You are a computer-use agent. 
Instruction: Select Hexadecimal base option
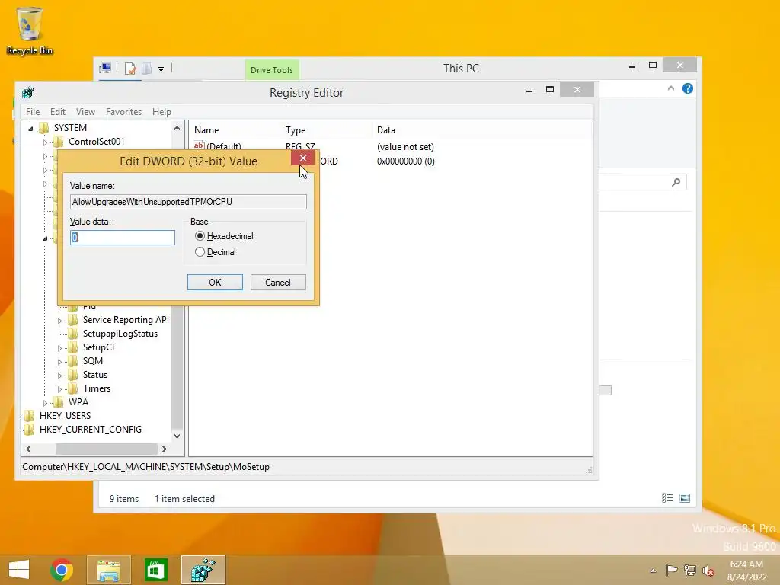pos(200,236)
